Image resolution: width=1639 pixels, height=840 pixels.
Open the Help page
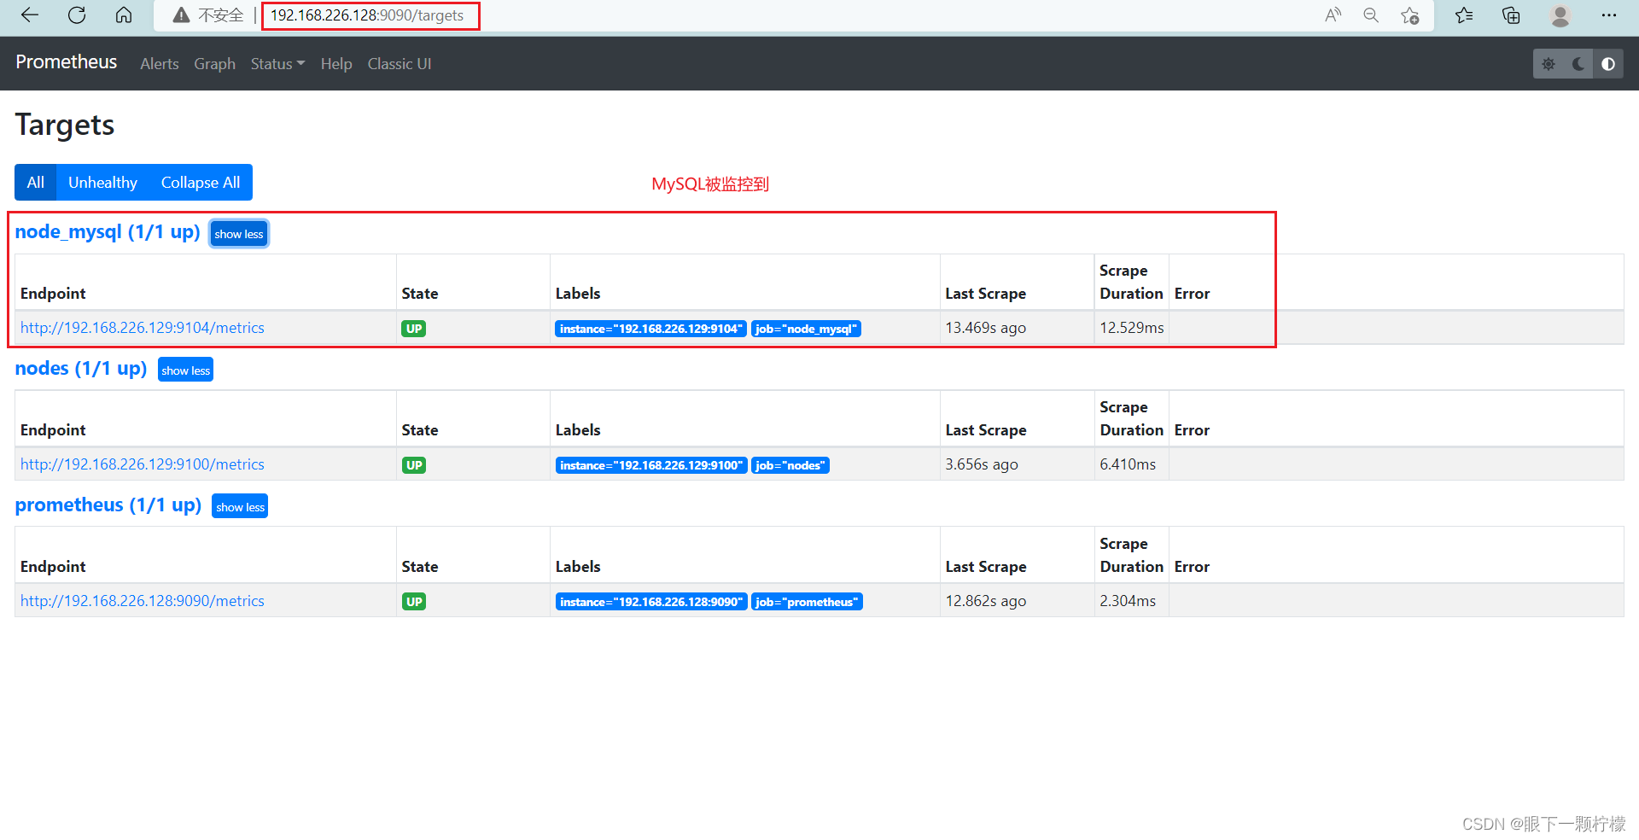(x=336, y=64)
